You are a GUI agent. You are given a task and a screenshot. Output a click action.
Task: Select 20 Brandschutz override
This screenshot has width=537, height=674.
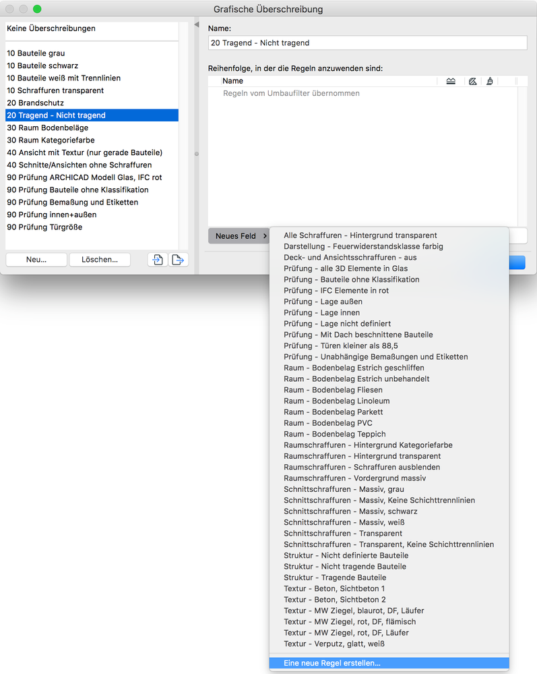pos(92,103)
